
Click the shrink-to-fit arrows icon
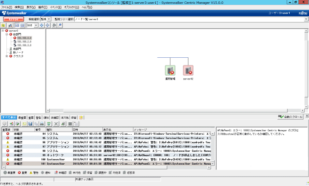pyautogui.click(x=42, y=25)
